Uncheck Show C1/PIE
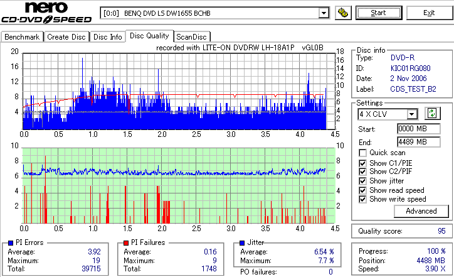 click(362, 163)
